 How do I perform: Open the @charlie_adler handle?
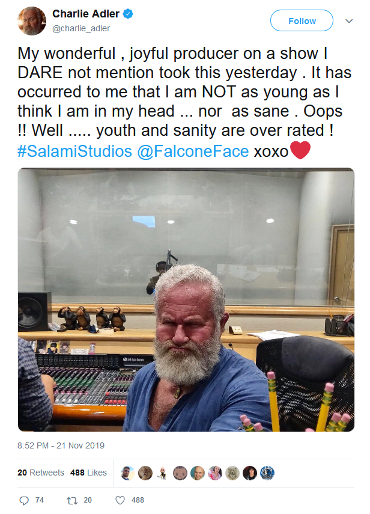pos(81,28)
